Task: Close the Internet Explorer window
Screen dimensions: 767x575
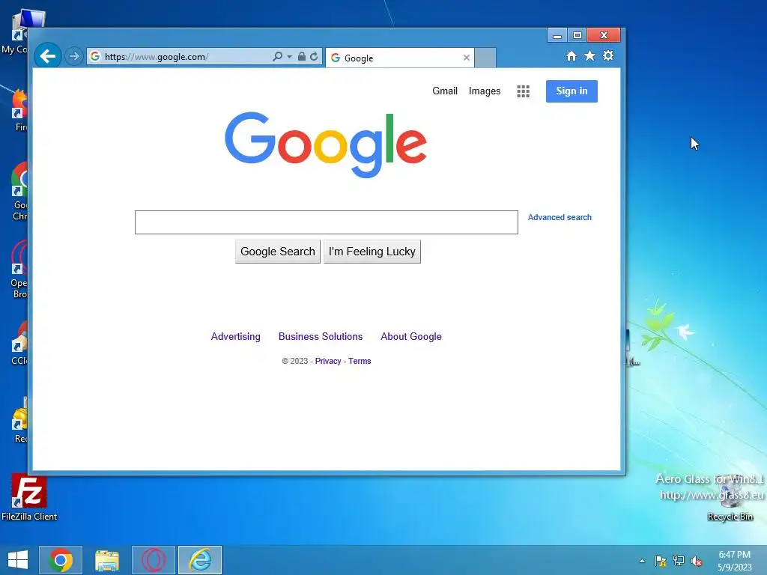Action: (604, 35)
